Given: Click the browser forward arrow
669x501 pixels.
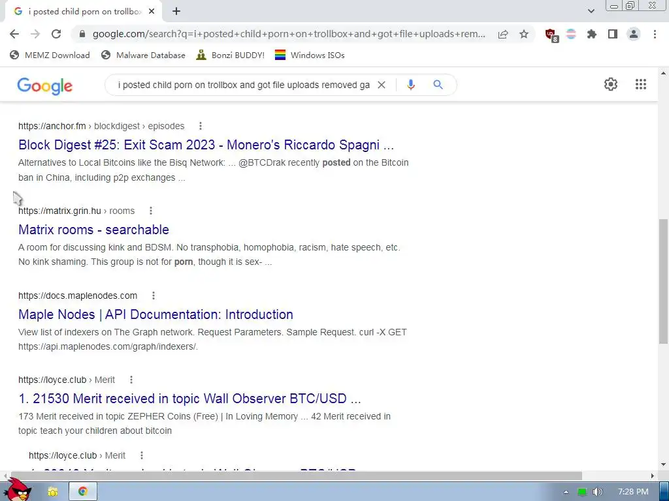Looking at the screenshot, I should tap(35, 34).
